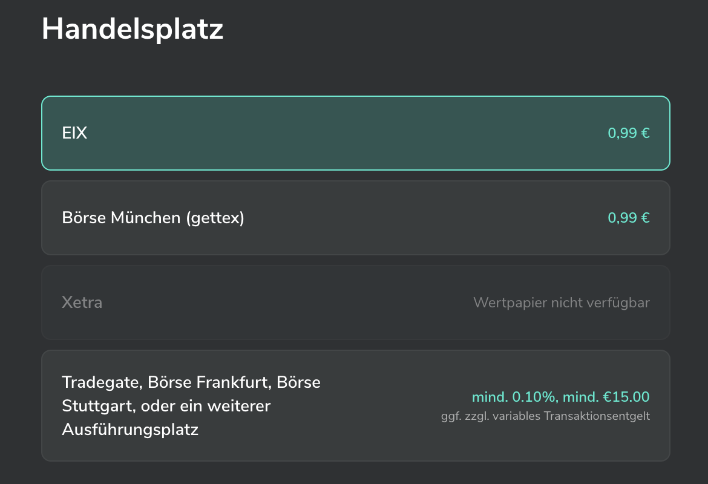Click "Wertpapier nicht verfügbar" notice
This screenshot has height=484, width=708.
(x=561, y=302)
